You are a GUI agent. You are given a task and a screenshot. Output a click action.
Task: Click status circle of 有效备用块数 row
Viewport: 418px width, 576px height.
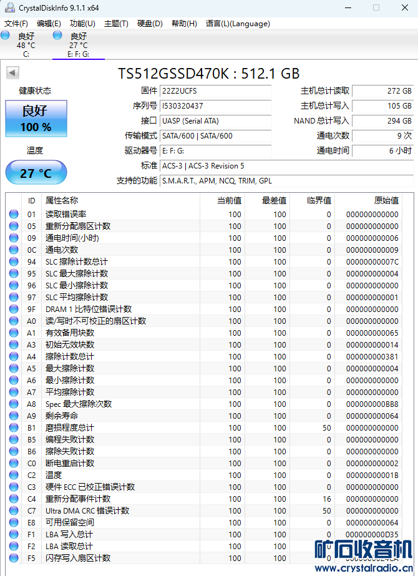14,333
